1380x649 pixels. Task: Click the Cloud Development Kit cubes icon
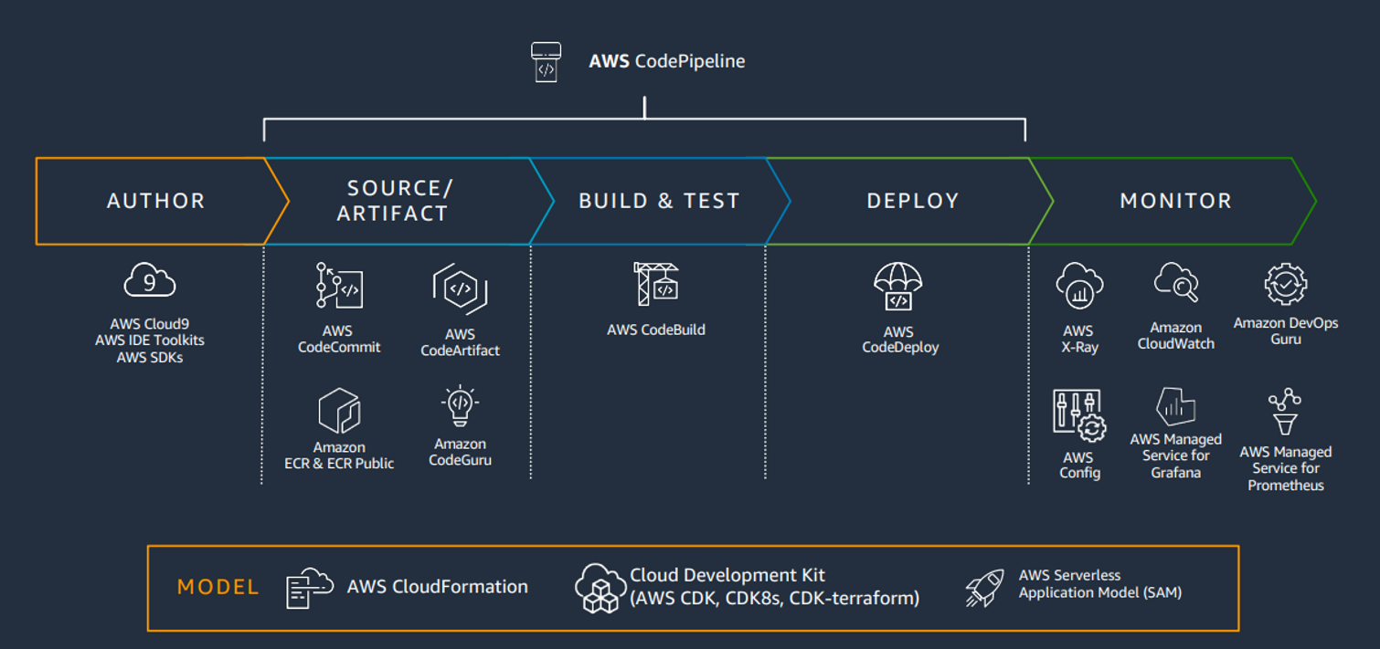(x=600, y=588)
